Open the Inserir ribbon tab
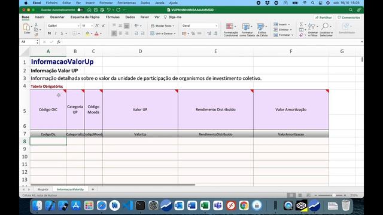 point(39,17)
